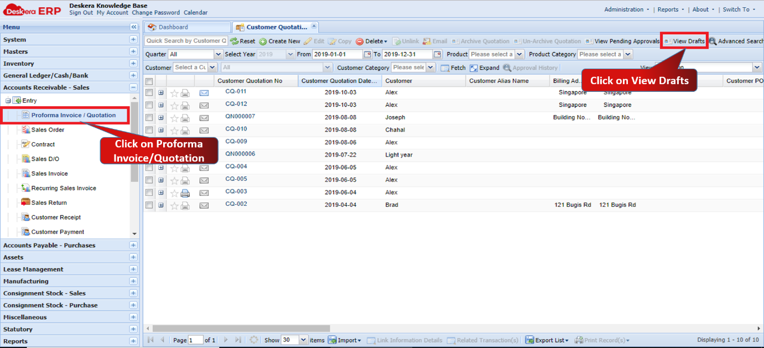Click the Create New quotation icon
Screen dimensions: 764x348
pyautogui.click(x=263, y=41)
